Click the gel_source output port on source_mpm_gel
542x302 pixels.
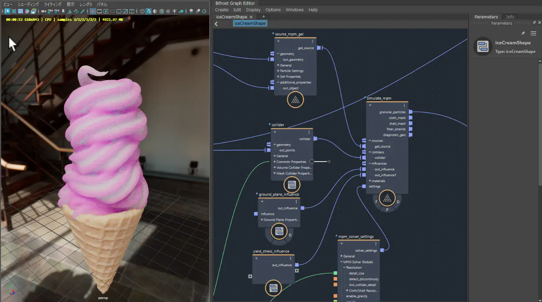tap(319, 48)
